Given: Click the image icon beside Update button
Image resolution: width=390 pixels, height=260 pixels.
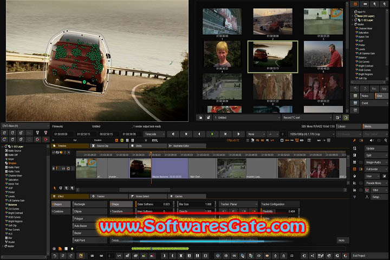Looking at the screenshot, I should click(354, 148).
